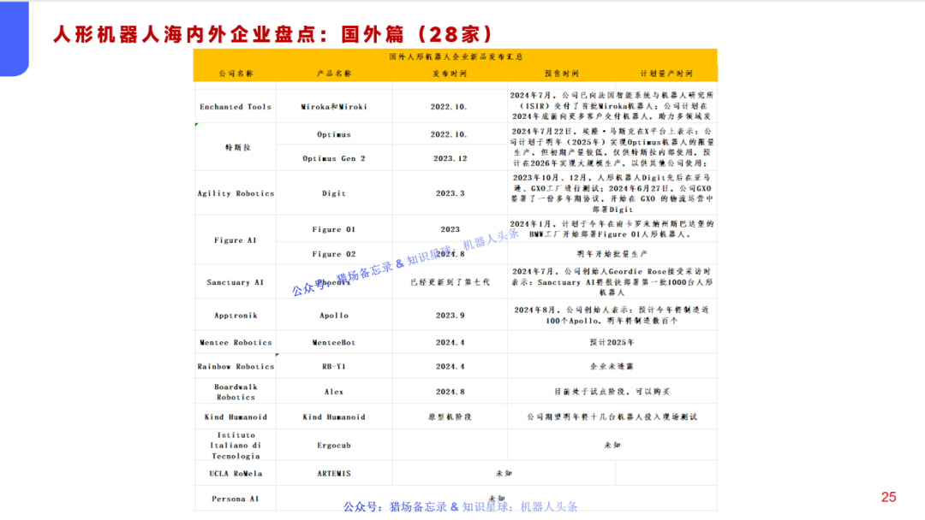The height and width of the screenshot is (520, 925).
Task: Click the 2023.9 release date cell
Action: point(451,316)
